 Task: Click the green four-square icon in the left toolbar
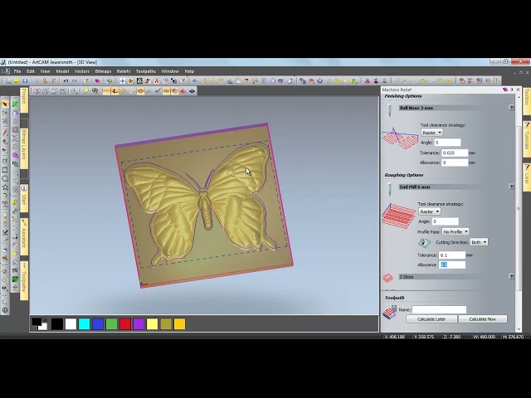click(15, 104)
